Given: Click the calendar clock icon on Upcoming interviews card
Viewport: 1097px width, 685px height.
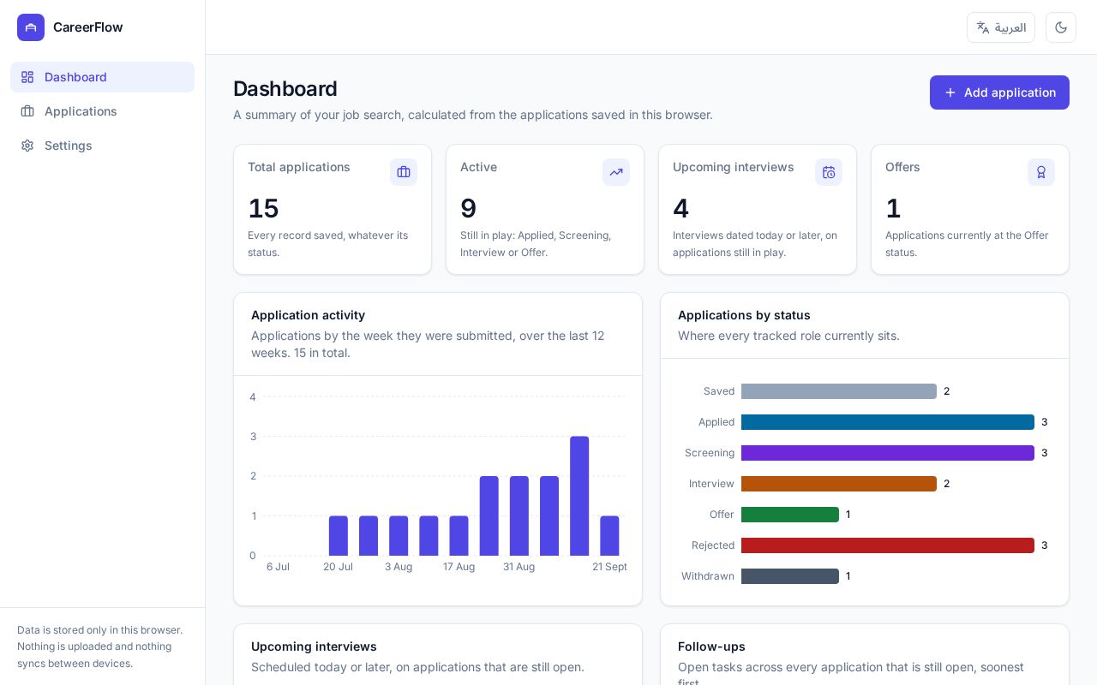Looking at the screenshot, I should click(829, 172).
